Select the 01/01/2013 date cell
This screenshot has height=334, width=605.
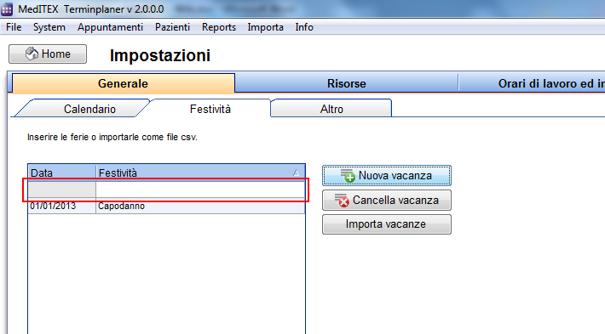pos(62,206)
